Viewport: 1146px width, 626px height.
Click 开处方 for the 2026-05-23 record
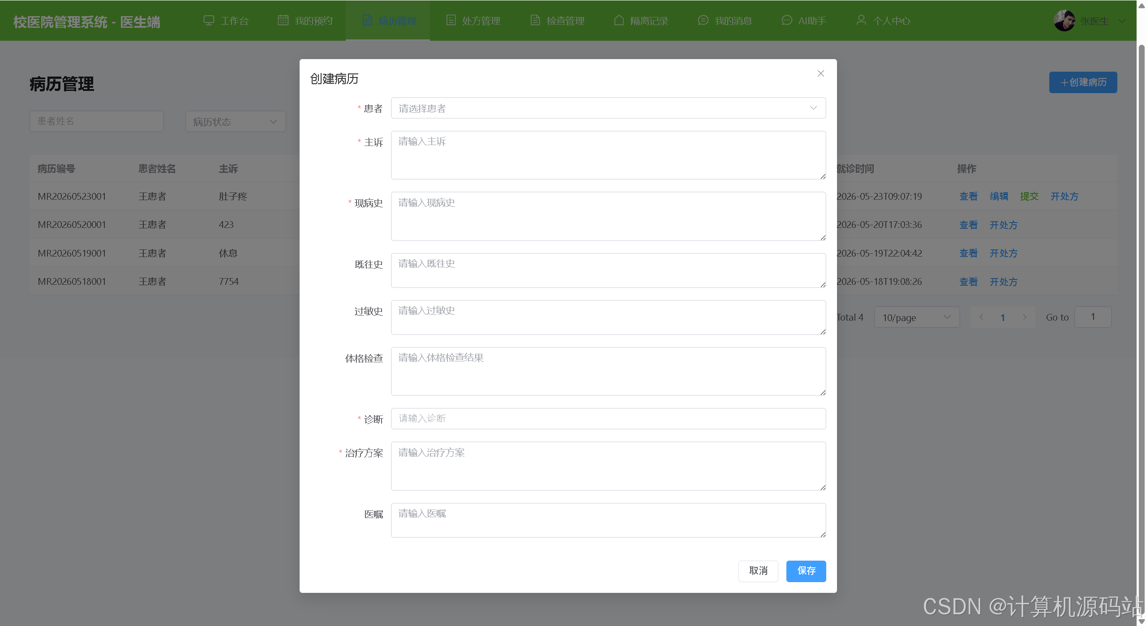[x=1064, y=196]
